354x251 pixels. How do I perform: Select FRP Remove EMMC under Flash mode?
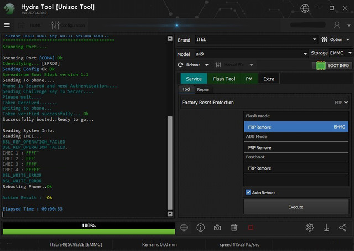click(x=296, y=127)
